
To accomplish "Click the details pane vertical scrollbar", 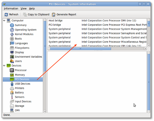I will pos(149,82).
